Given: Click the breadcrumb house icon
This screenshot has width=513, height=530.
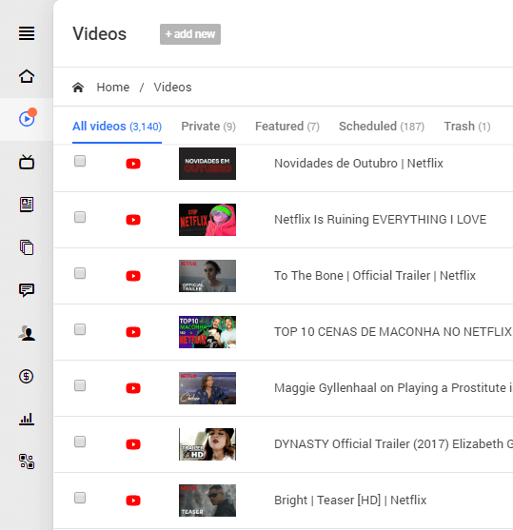Looking at the screenshot, I should point(78,88).
